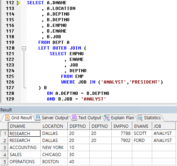
Task: Click the SALES cell
Action: 24,155
